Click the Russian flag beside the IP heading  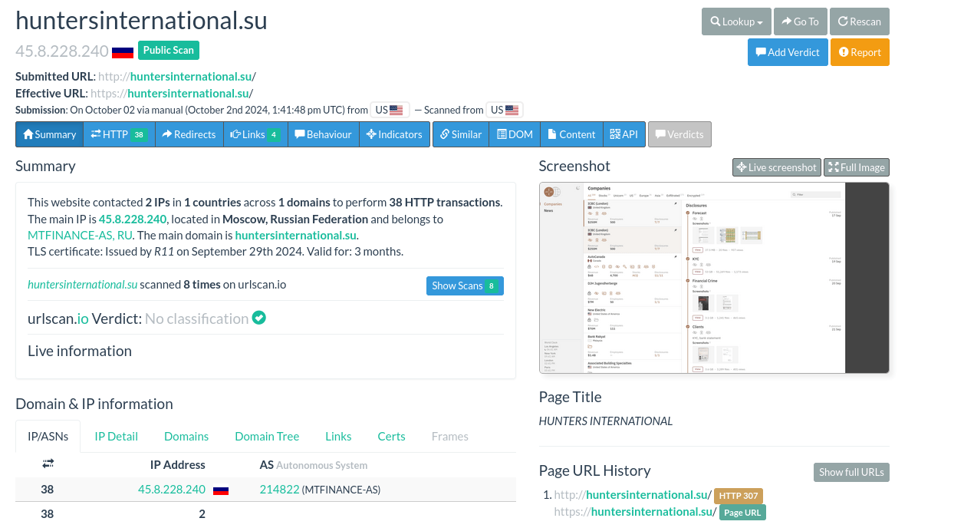pyautogui.click(x=123, y=52)
